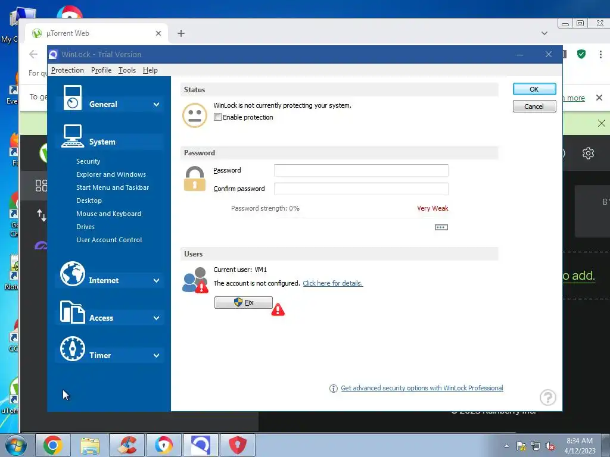Click the Password input field
This screenshot has width=610, height=457.
[x=361, y=170]
